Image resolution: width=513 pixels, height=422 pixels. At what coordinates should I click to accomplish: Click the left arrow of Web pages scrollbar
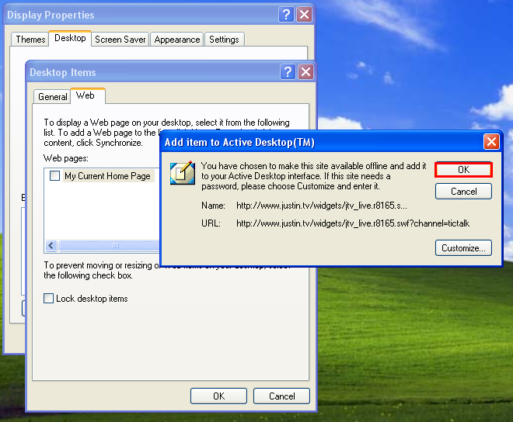click(x=51, y=245)
